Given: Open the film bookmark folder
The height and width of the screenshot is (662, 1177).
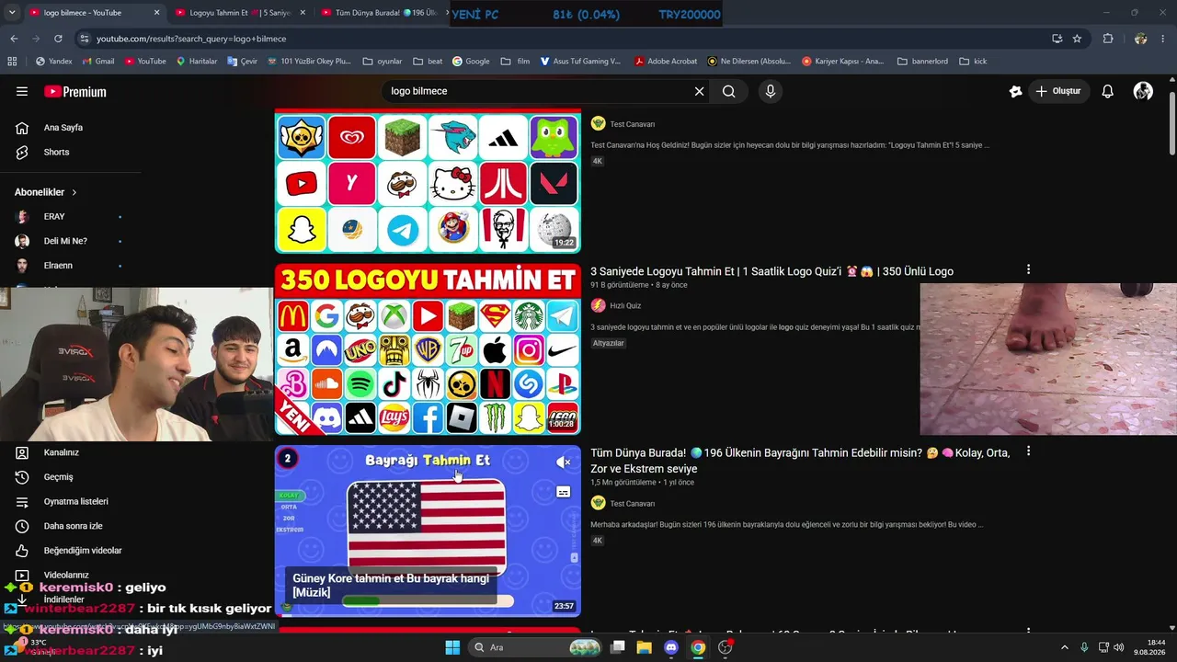Looking at the screenshot, I should click(515, 62).
